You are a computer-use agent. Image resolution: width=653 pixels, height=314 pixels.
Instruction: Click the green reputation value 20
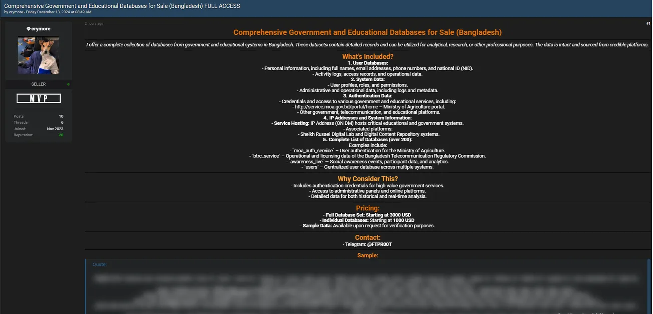coord(61,135)
